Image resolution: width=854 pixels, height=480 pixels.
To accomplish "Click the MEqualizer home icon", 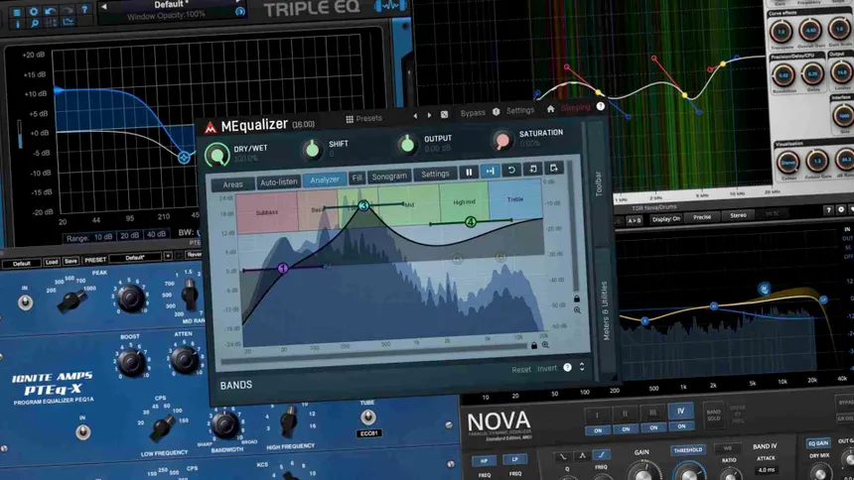I will [x=551, y=109].
